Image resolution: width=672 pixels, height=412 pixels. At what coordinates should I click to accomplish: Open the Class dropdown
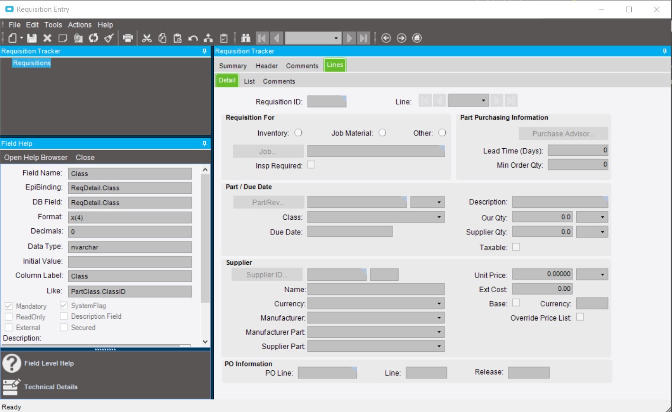pyautogui.click(x=439, y=217)
